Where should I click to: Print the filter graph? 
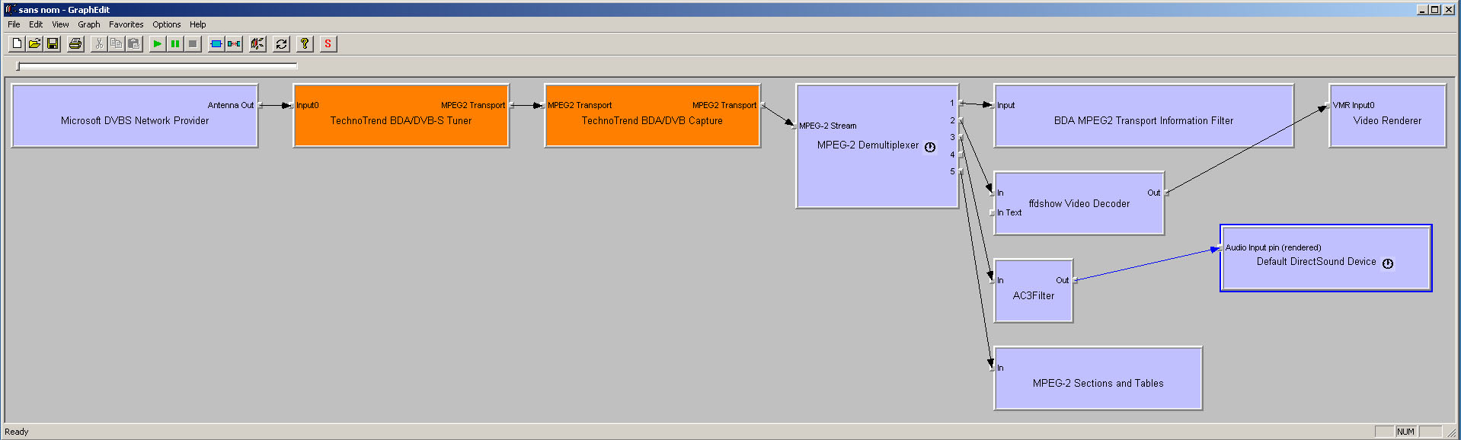[75, 44]
